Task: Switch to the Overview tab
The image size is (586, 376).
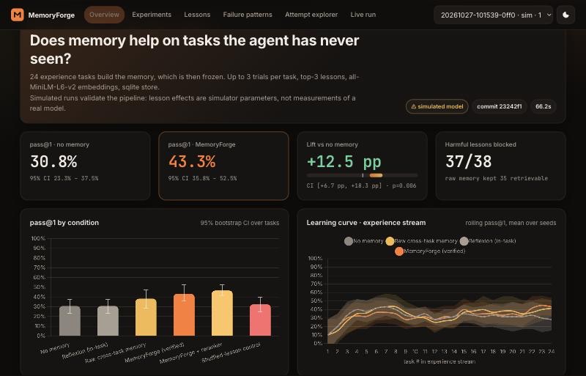Action: (x=104, y=15)
